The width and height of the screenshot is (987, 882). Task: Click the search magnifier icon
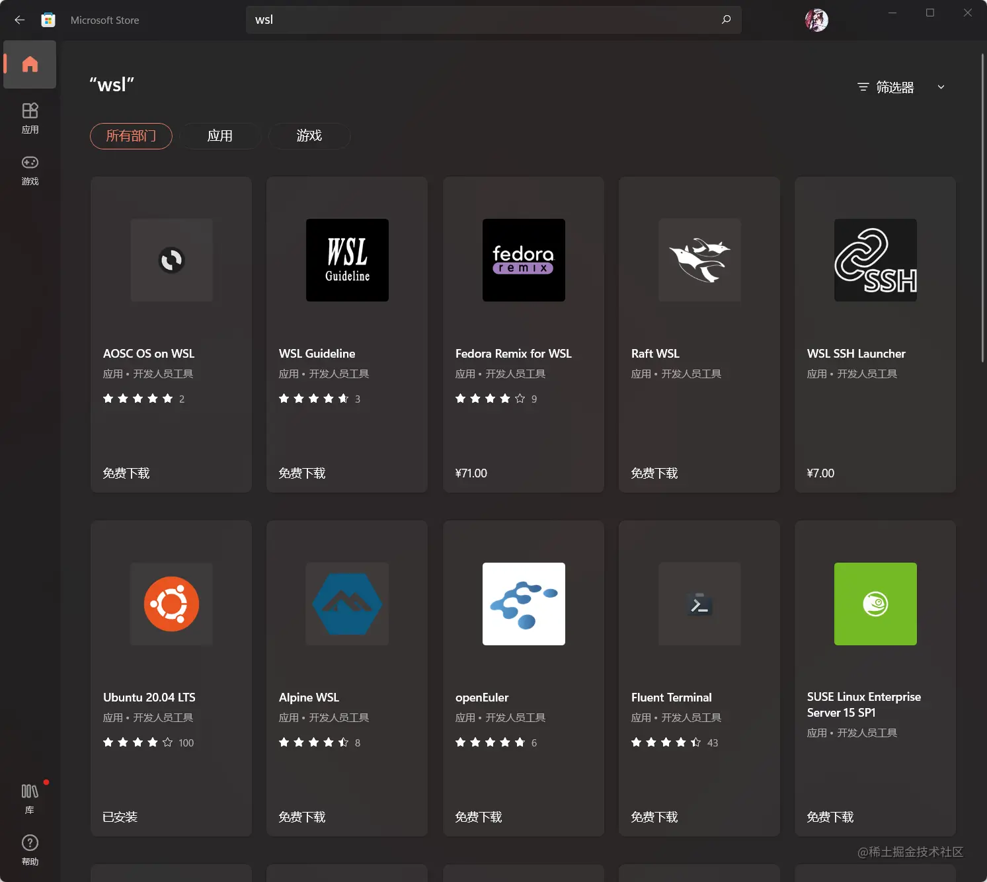point(726,20)
